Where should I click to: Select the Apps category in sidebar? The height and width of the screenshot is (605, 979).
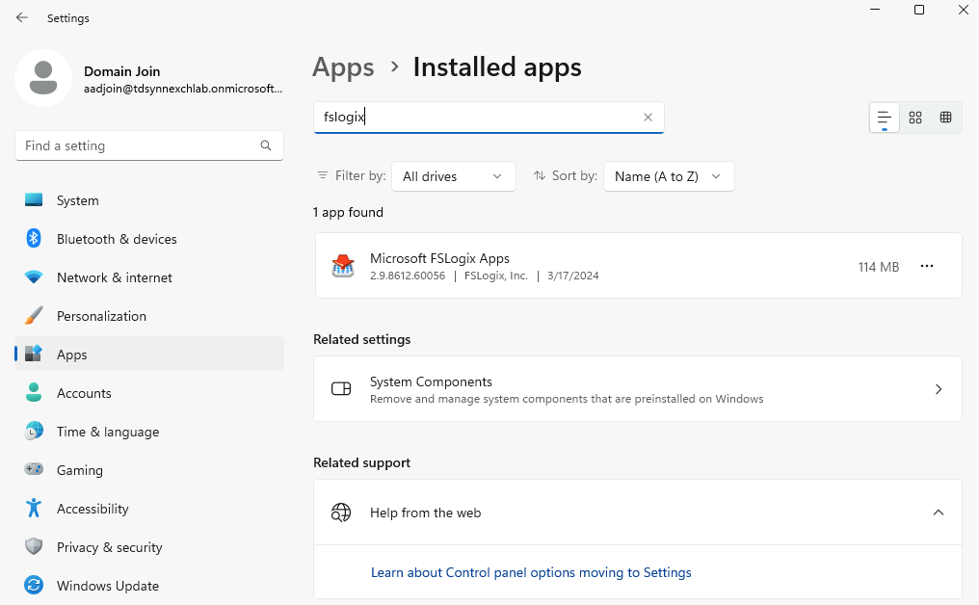pyautogui.click(x=149, y=355)
